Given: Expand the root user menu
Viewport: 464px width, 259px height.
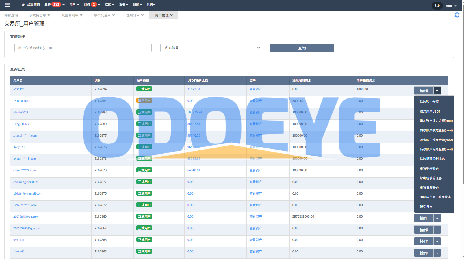Looking at the screenshot, I should [451, 6].
